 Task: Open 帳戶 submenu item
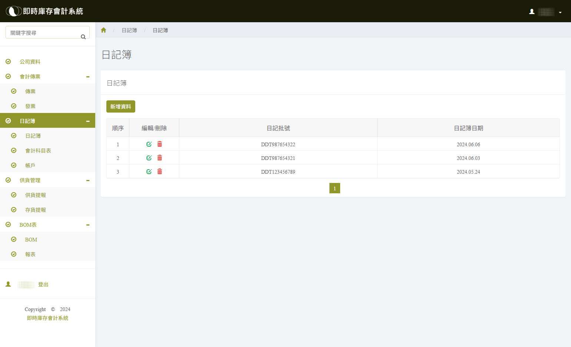pyautogui.click(x=30, y=166)
